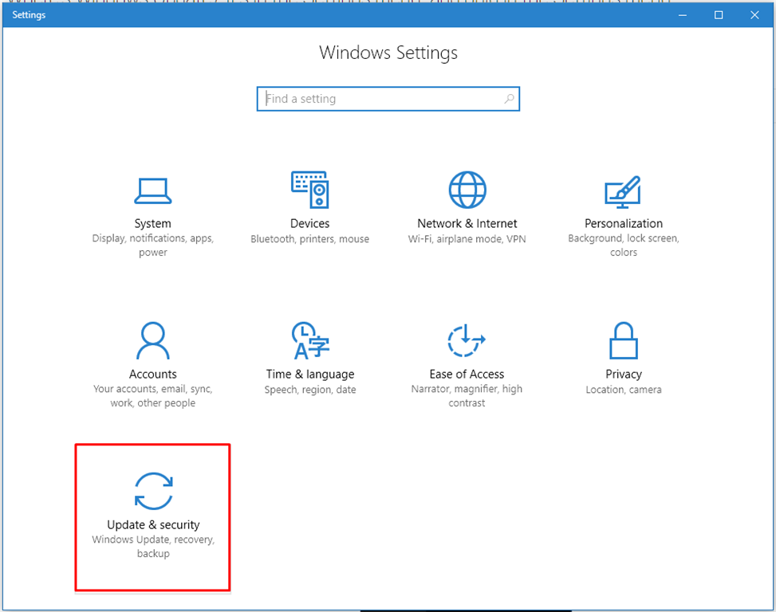Viewport: 776px width, 612px height.
Task: Click 'Windows Update, recovery, backup' description
Action: point(153,546)
